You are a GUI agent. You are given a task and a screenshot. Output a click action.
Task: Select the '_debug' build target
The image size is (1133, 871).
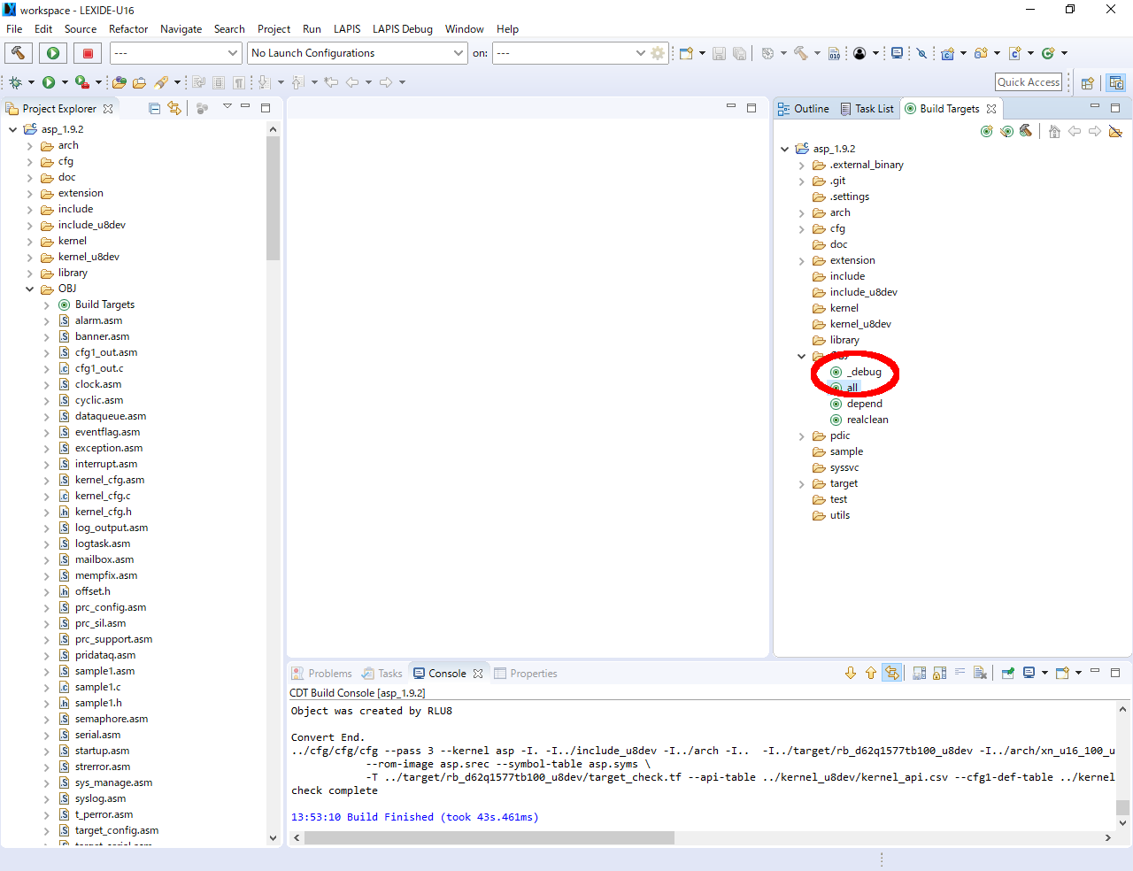856,372
